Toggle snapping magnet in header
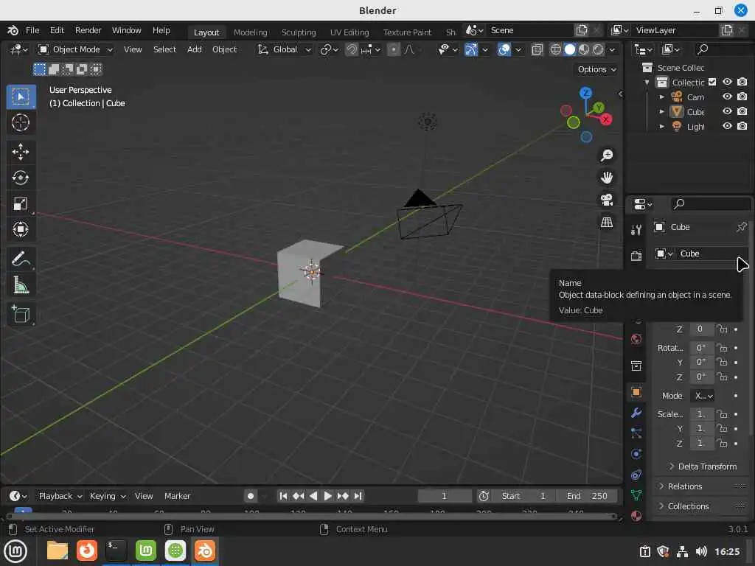This screenshot has height=566, width=755. 352,49
